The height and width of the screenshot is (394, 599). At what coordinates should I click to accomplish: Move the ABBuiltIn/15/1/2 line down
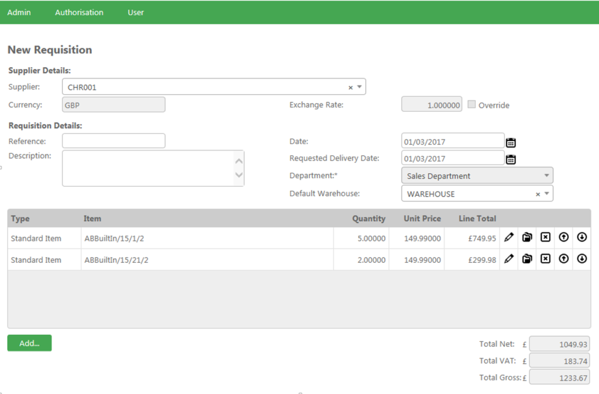(x=582, y=237)
